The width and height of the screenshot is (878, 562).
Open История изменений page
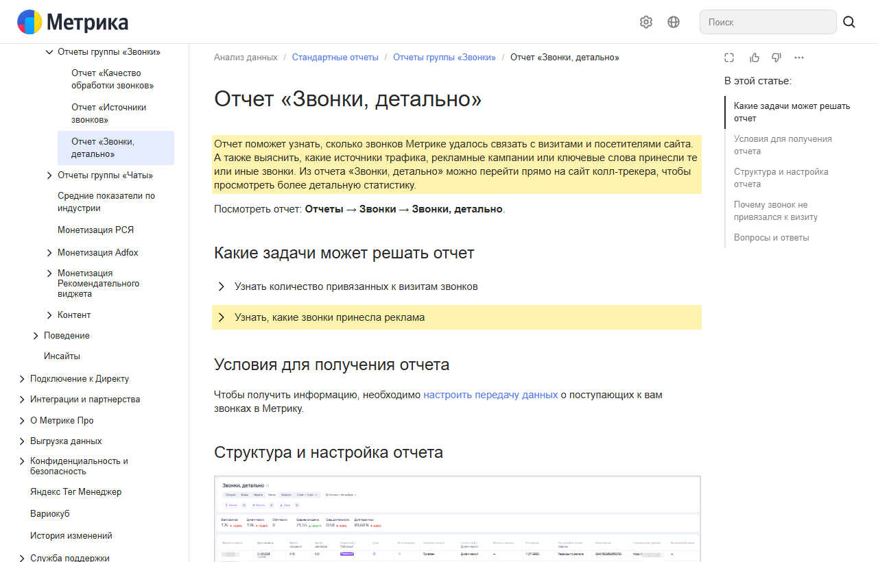point(71,536)
